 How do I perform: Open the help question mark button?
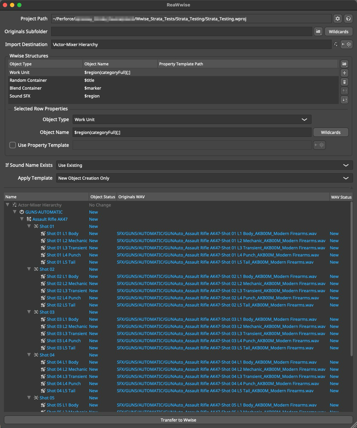pyautogui.click(x=348, y=19)
